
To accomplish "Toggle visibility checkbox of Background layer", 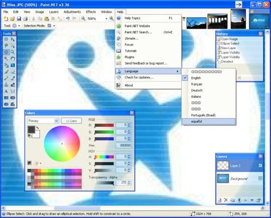I will [260, 179].
